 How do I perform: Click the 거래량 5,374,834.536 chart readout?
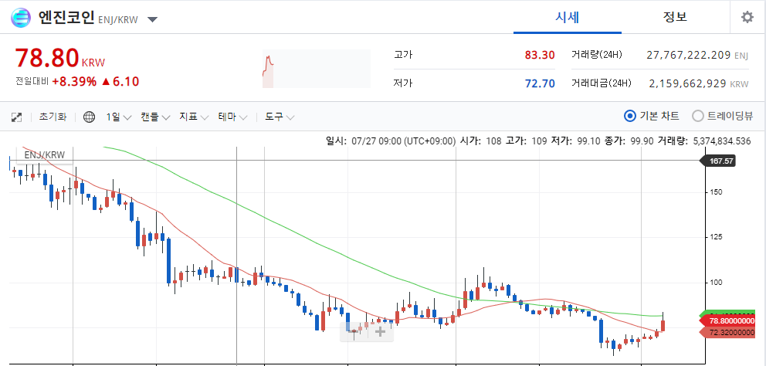click(x=704, y=141)
